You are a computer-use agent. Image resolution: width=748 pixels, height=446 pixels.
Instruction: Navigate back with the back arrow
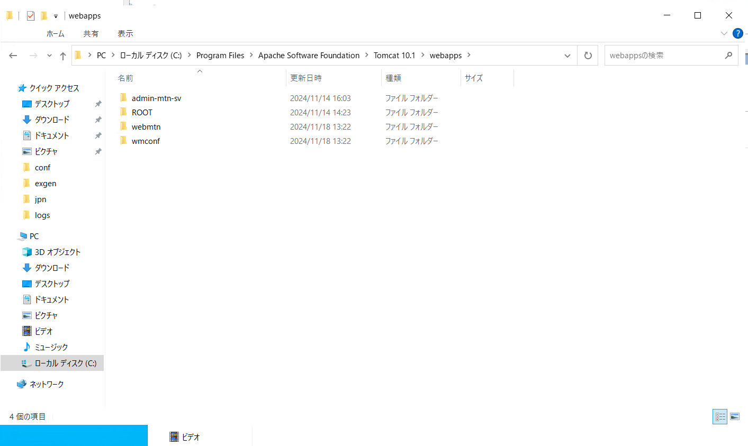13,55
